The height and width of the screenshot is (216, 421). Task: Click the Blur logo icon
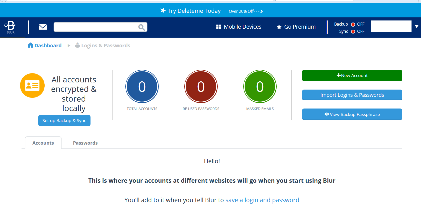tap(10, 27)
